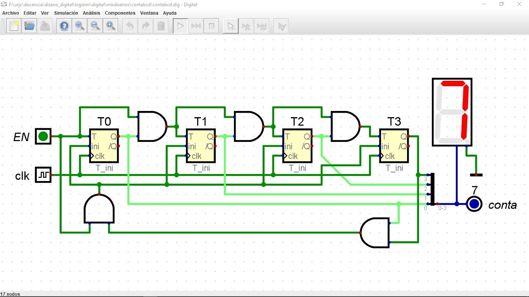The image size is (529, 297).
Task: Select the T0 flip-flop
Action: click(x=104, y=146)
